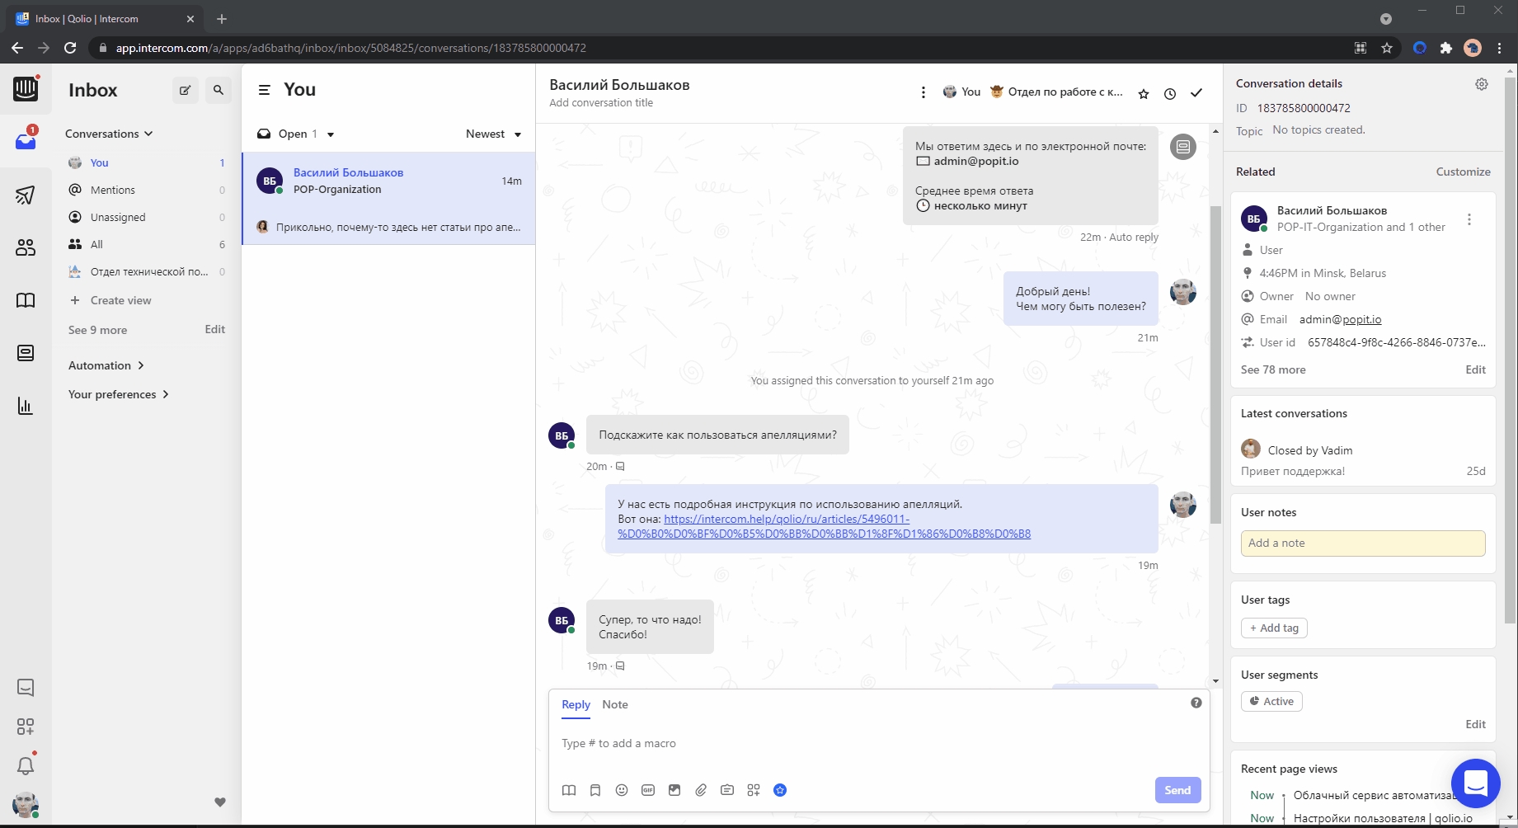Select the Unassigned inbox view
Screen dimensions: 1518x828
click(118, 217)
